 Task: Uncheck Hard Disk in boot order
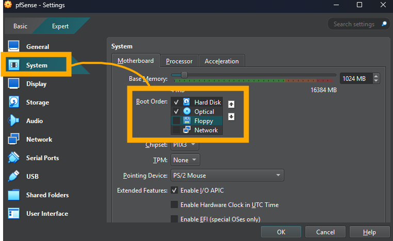tap(176, 102)
